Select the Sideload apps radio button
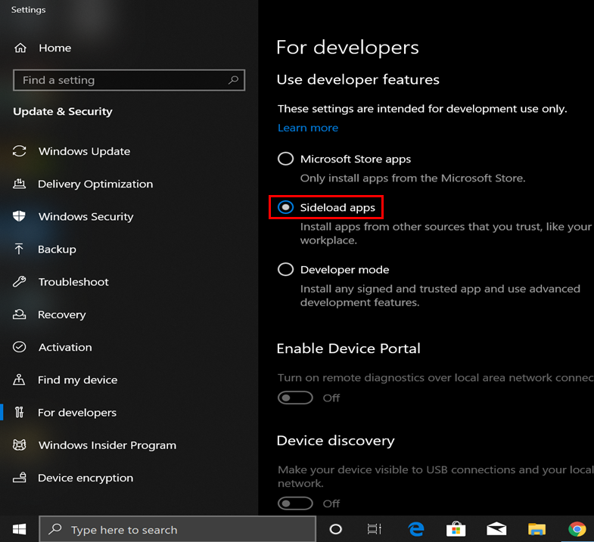Screen dimensions: 594x542 tap(285, 207)
